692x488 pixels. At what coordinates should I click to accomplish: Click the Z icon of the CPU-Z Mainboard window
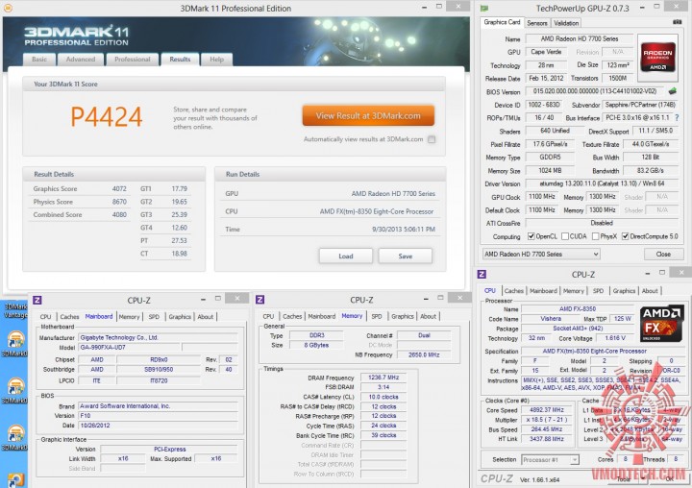37,300
